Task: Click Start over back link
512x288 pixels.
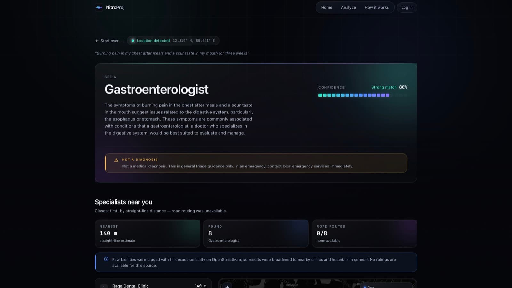Action: tap(107, 41)
